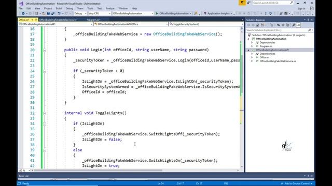Open the OfficeBuildingAutomationAPI.Office type dropdown
Screen dimensions: 332x186
tap(131, 24)
